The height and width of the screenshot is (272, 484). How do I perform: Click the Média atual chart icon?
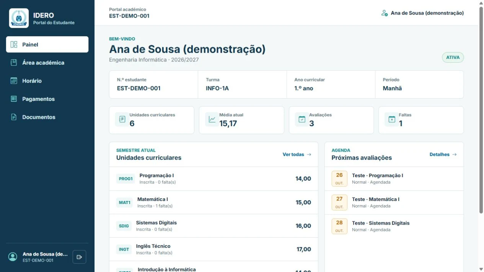click(x=212, y=119)
